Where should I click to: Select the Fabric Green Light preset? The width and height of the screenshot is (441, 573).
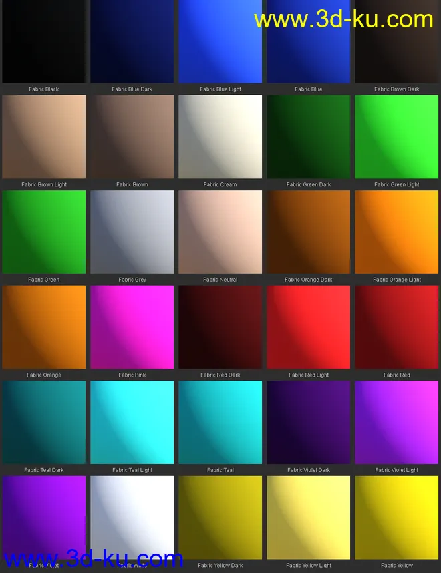[397, 137]
